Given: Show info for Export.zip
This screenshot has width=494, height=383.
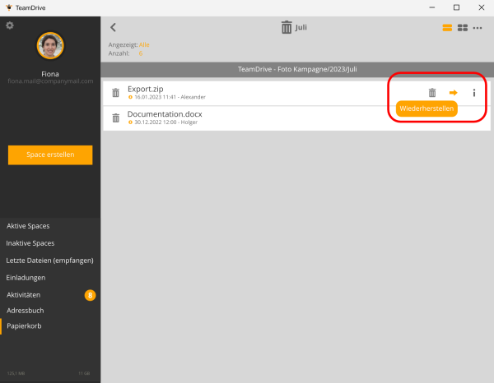Looking at the screenshot, I should point(474,93).
